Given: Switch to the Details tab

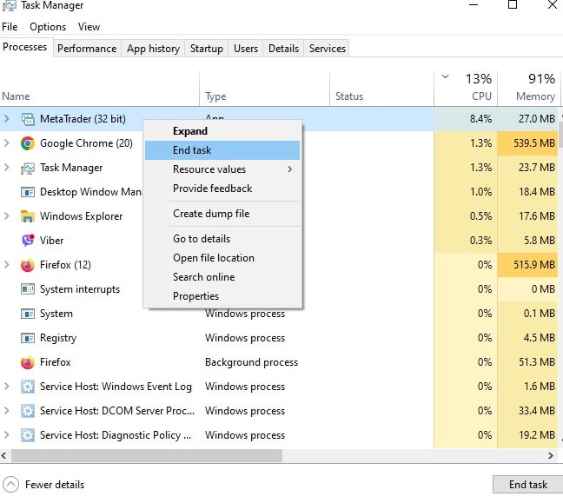Looking at the screenshot, I should (283, 49).
